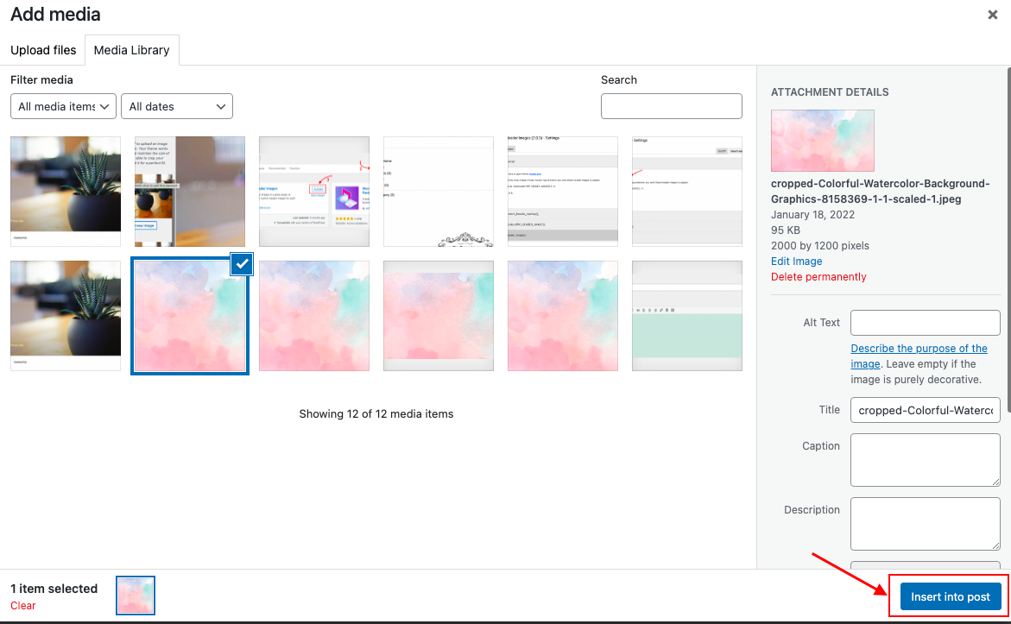
Task: Switch to the Media Library tab
Action: [x=131, y=50]
